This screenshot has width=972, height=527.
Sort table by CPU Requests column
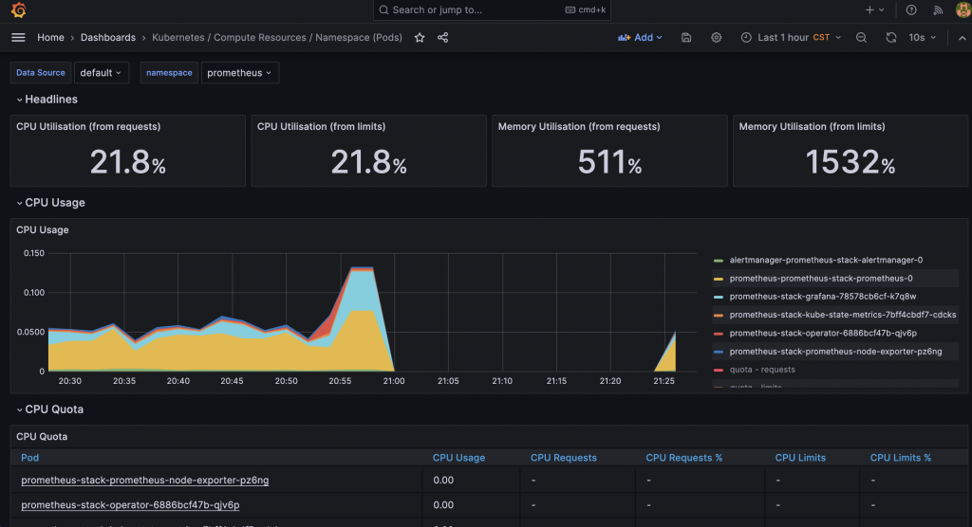pyautogui.click(x=564, y=458)
